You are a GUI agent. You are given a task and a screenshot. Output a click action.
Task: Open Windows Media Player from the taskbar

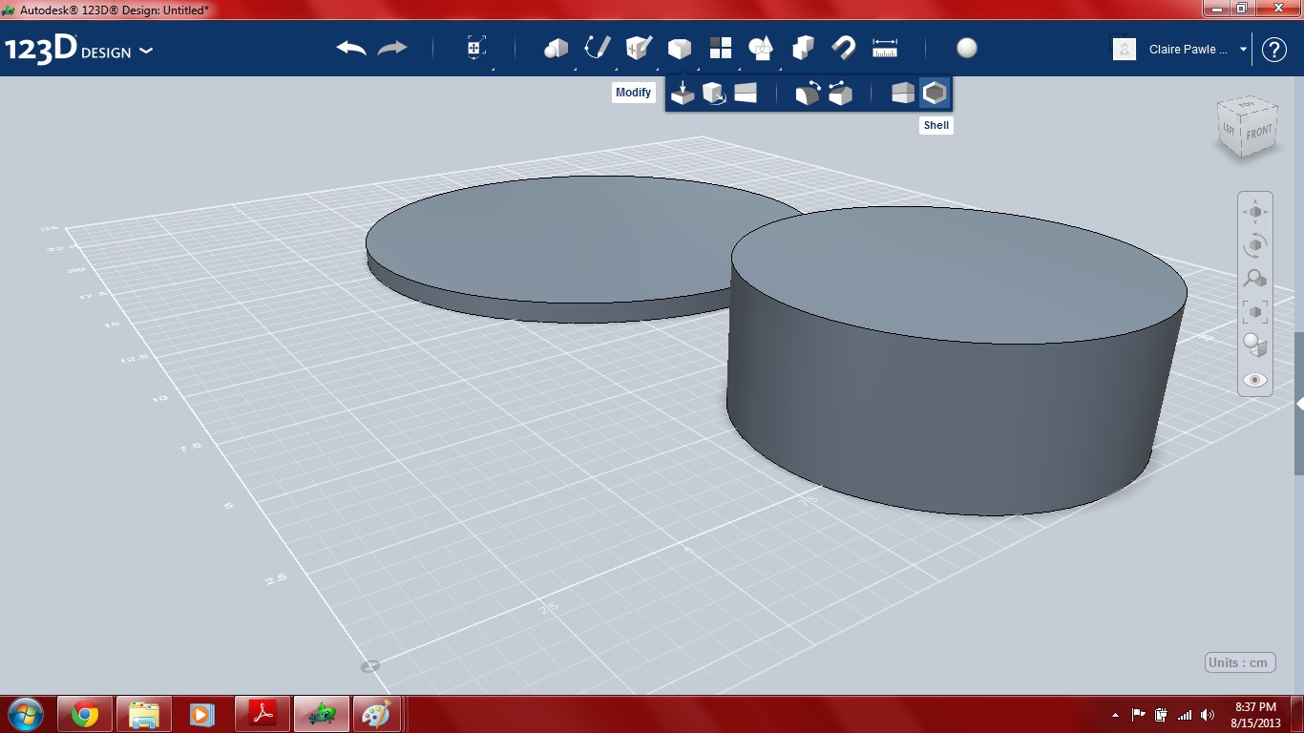point(202,714)
